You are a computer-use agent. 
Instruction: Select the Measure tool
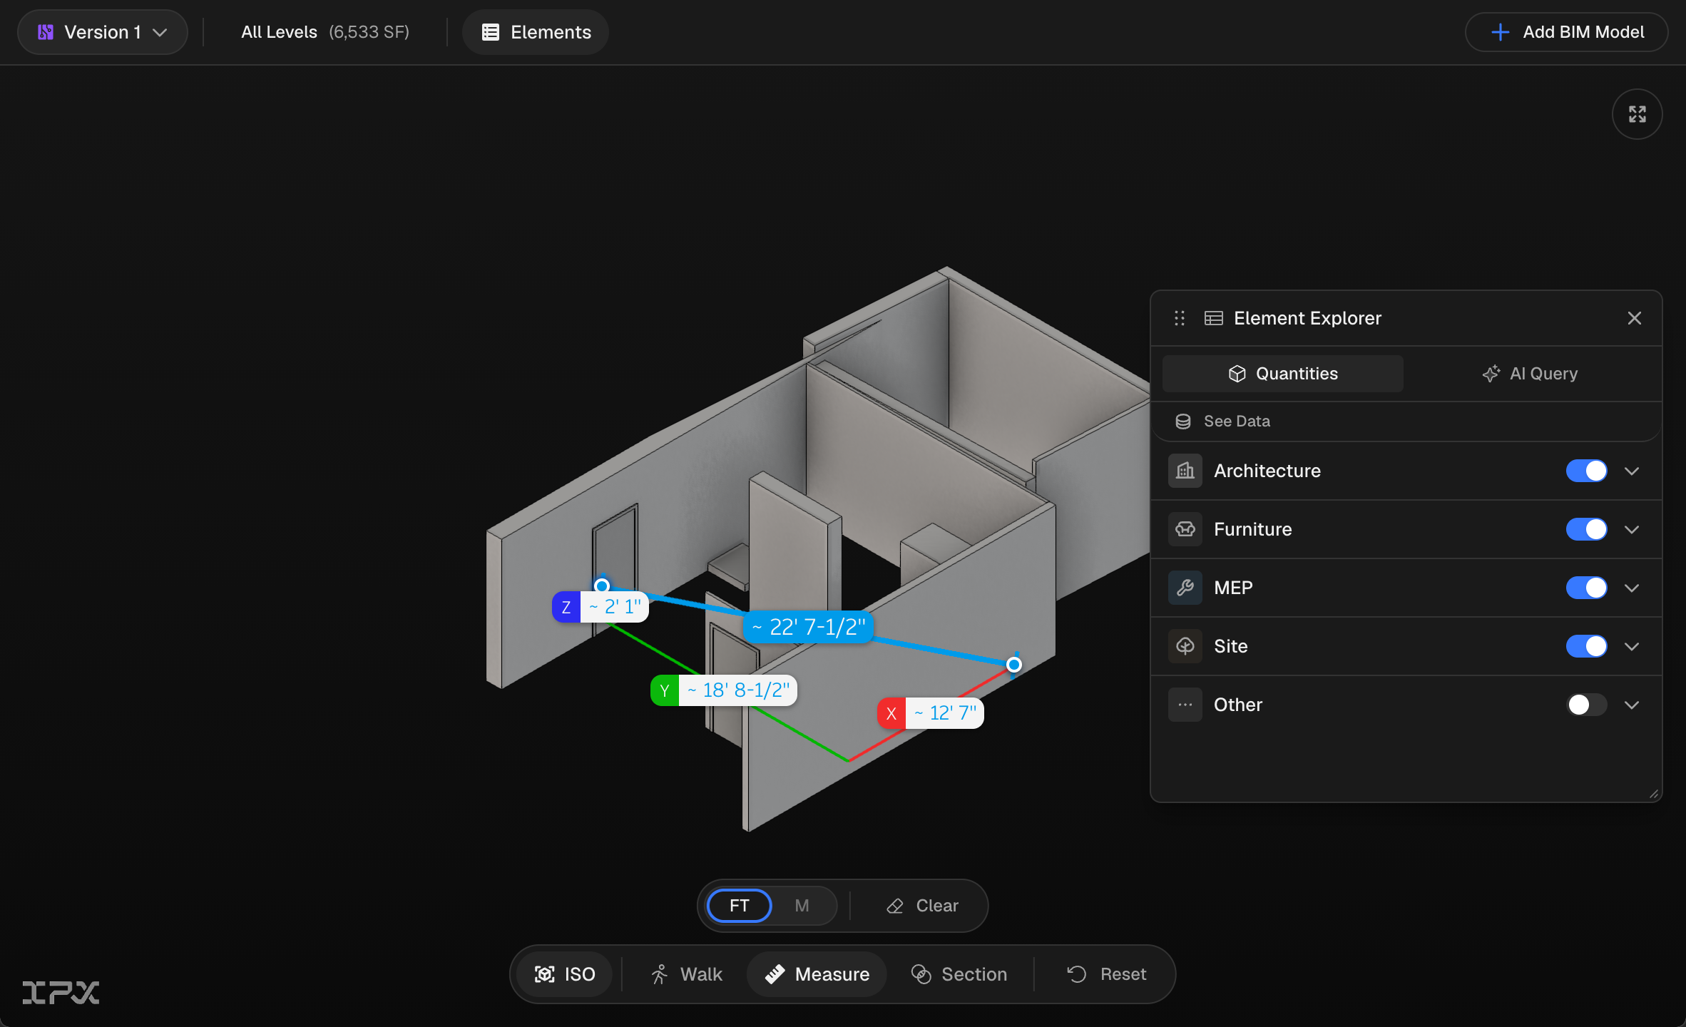(x=817, y=974)
